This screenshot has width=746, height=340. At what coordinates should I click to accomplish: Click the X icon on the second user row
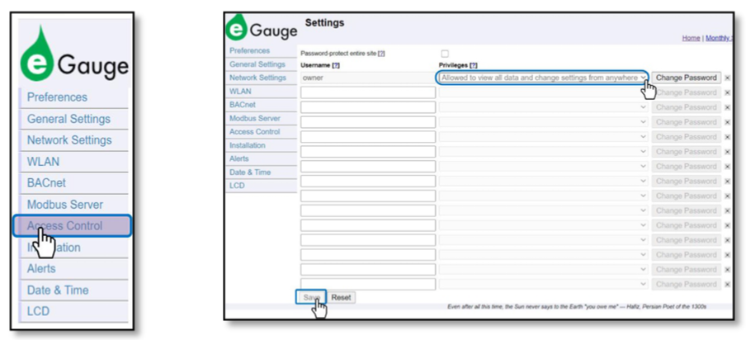coord(727,92)
